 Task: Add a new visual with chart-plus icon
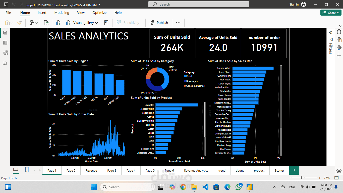(58, 23)
